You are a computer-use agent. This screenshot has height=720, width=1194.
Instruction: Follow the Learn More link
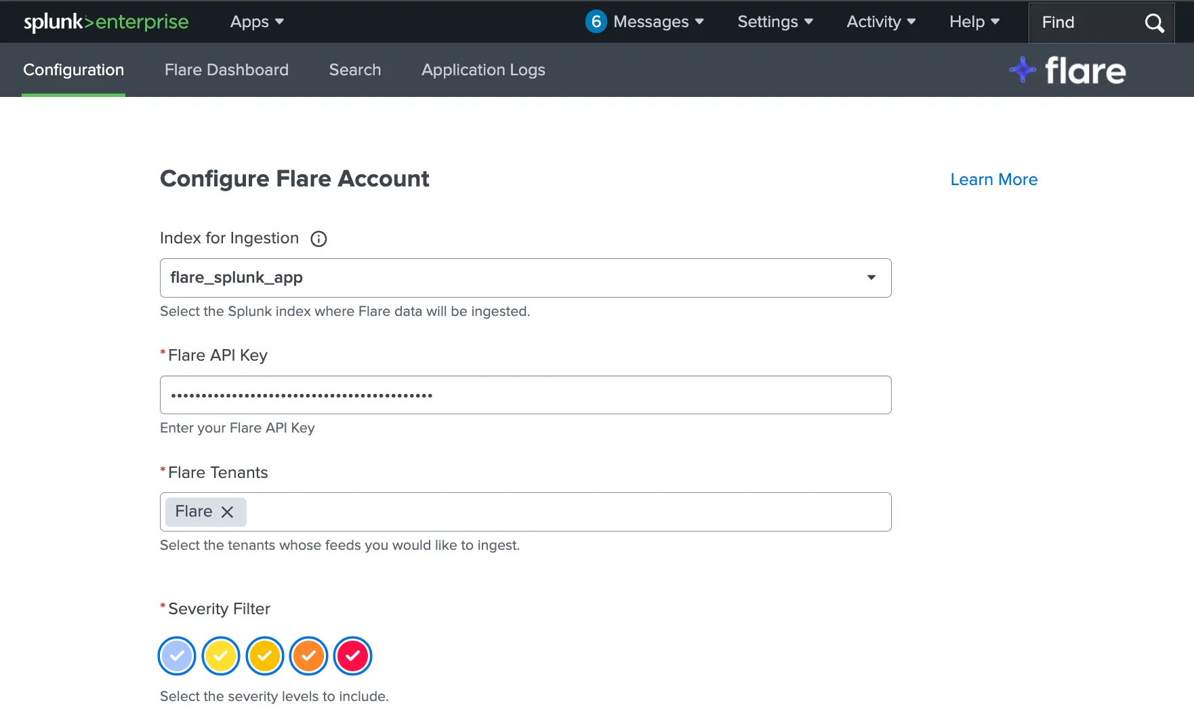tap(994, 180)
